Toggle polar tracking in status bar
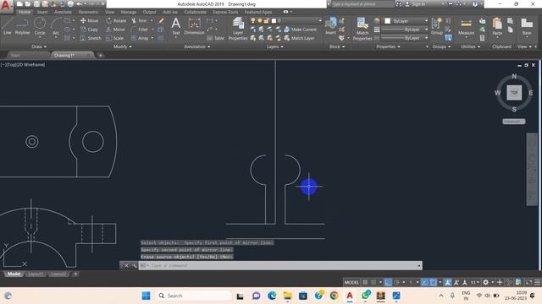The image size is (542, 304). click(x=397, y=282)
